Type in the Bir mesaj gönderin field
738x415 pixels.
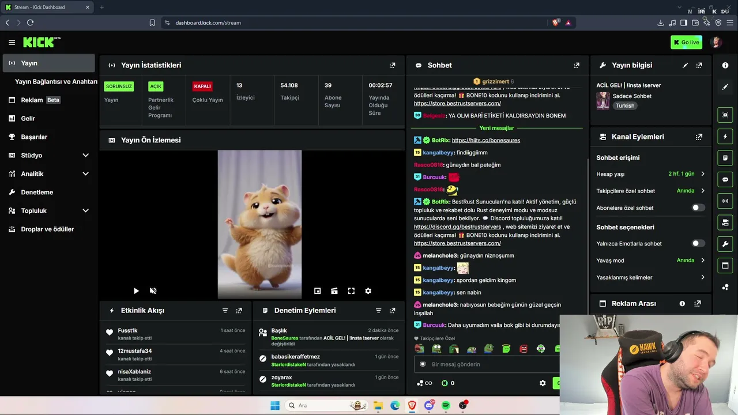[x=487, y=364]
